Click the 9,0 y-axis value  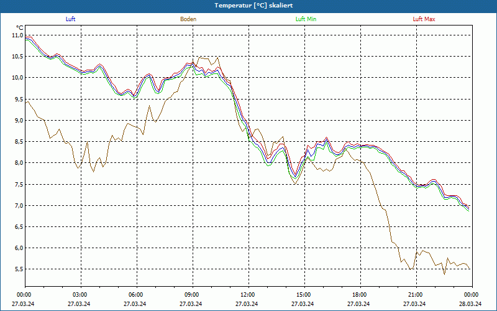pos(19,120)
